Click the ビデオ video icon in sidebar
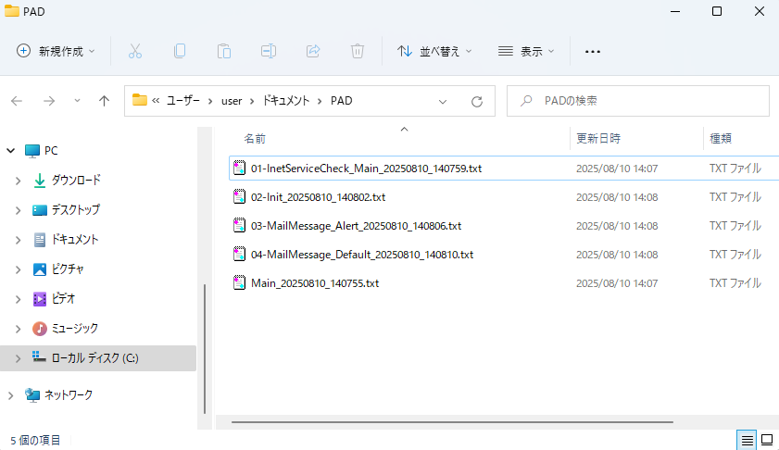 coord(39,299)
